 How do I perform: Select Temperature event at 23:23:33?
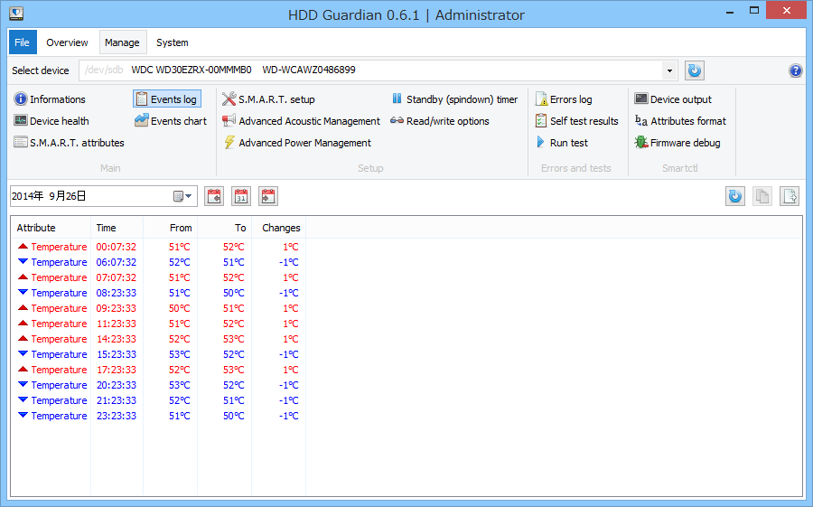158,416
